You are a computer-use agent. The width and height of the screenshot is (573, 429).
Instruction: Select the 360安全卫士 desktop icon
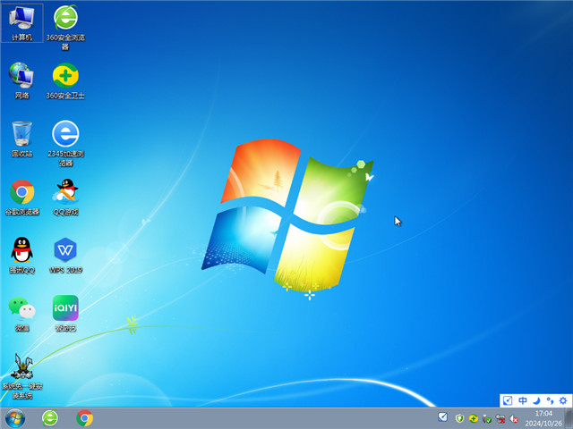(65, 81)
